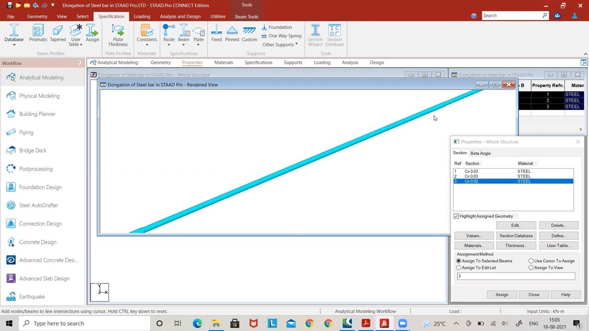Select section row 1 Cir 0.03
Screen dimensions: 589x331
coord(513,171)
